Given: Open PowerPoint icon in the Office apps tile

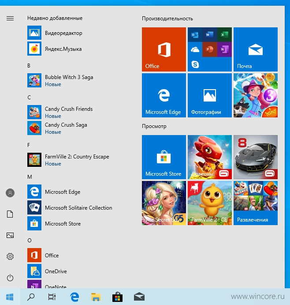Looking at the screenshot, I should coord(210,49).
